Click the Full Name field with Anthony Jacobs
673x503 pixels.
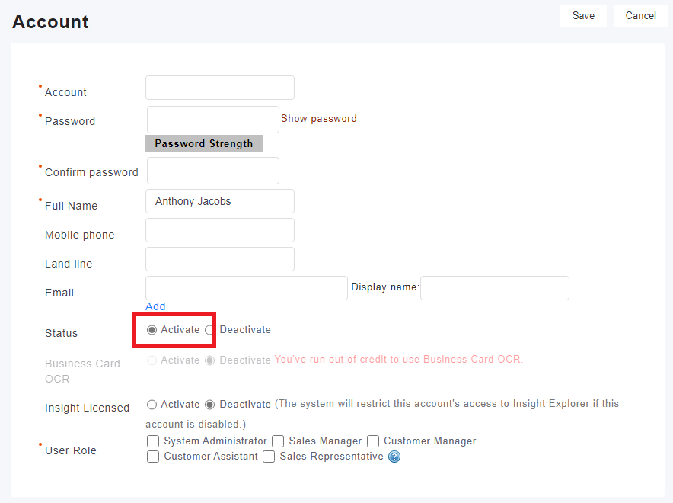[x=220, y=201]
